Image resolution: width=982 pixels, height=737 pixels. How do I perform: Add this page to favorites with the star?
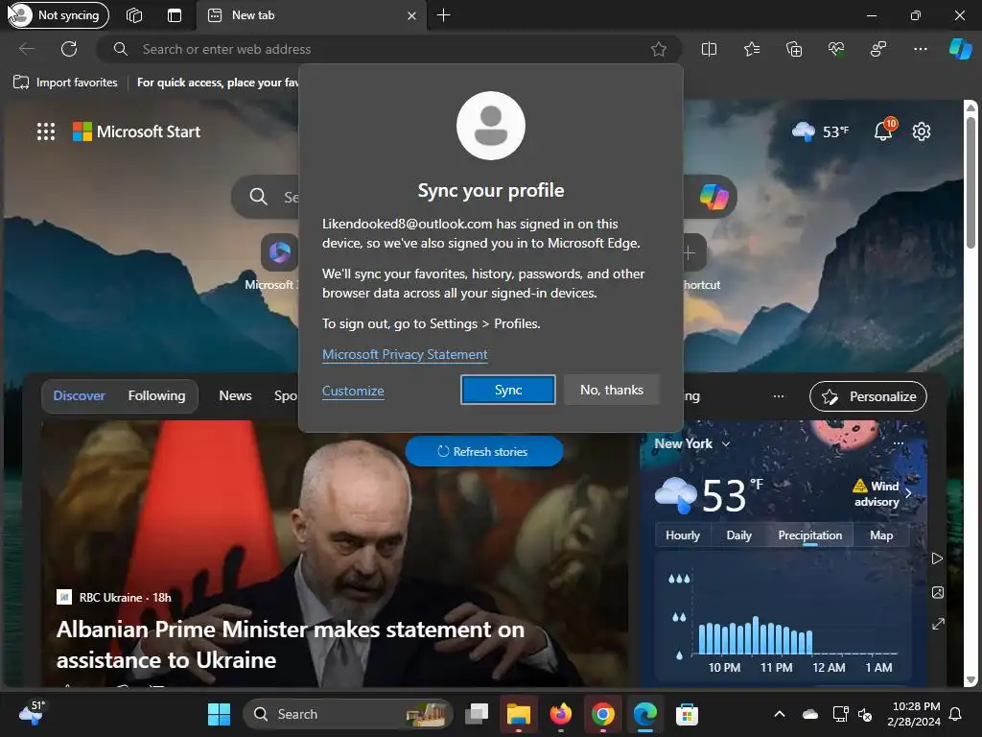pyautogui.click(x=658, y=49)
